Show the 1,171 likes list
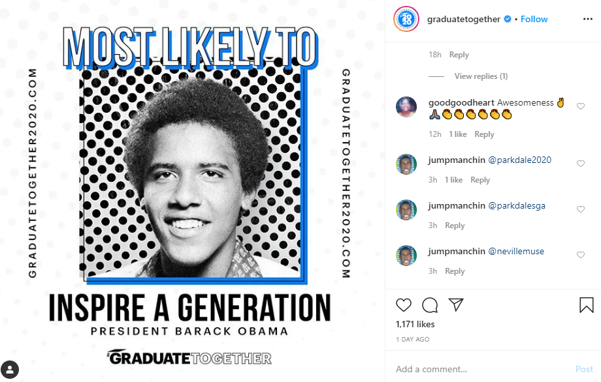The width and height of the screenshot is (601, 382). (x=415, y=324)
